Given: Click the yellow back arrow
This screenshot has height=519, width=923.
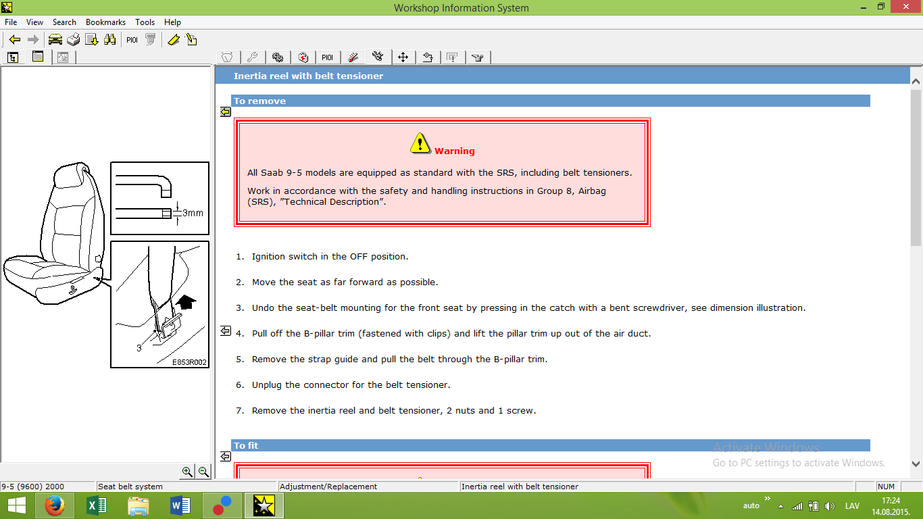Looking at the screenshot, I should coord(15,40).
